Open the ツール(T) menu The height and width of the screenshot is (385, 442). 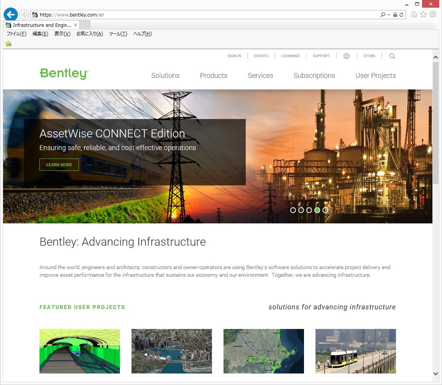118,34
